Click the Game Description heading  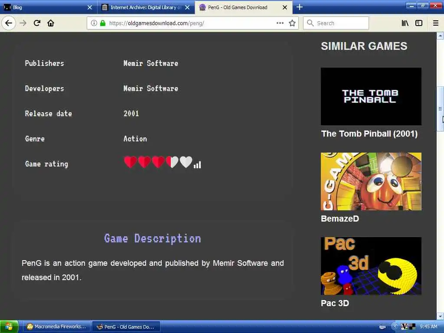(x=153, y=238)
